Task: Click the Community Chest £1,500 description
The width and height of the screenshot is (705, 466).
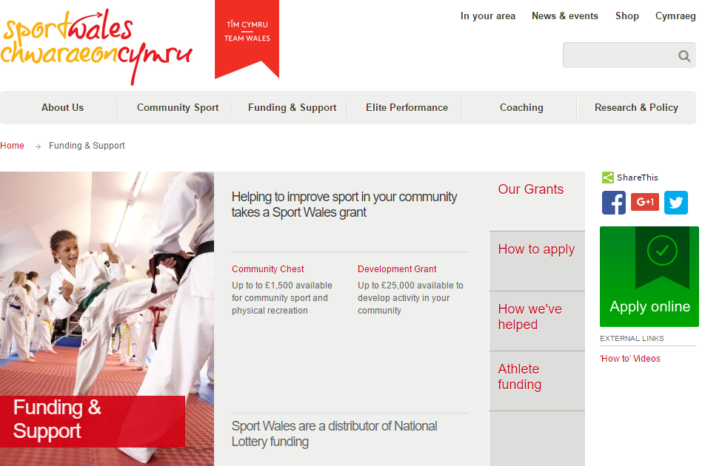Action: (x=282, y=298)
